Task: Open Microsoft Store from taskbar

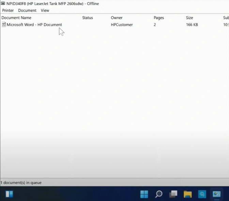Action: [202, 194]
